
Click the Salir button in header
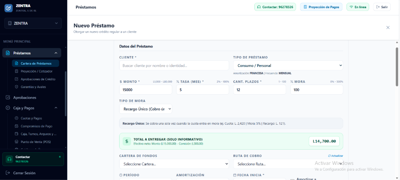point(382,7)
